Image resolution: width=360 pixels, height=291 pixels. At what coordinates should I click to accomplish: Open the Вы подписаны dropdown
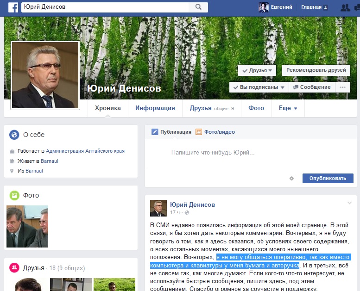(259, 87)
